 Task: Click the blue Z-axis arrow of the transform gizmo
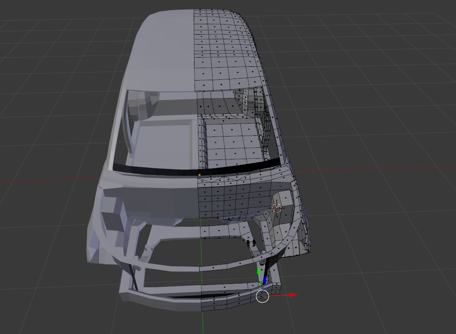[265, 280]
